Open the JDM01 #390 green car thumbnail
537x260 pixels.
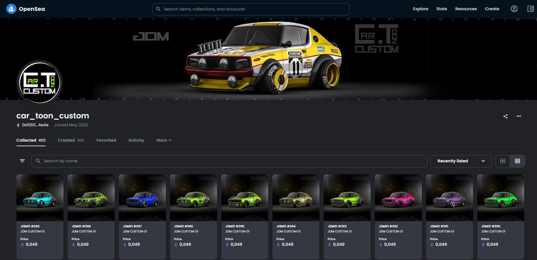[501, 197]
